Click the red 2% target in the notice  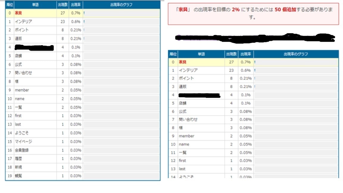(x=236, y=10)
